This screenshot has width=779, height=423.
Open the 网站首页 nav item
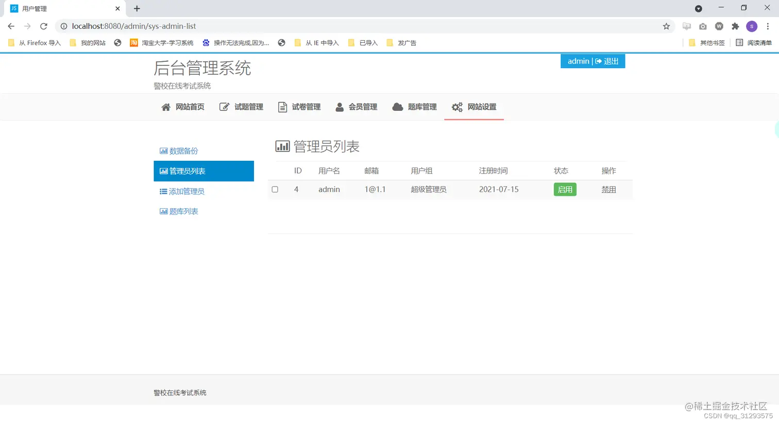[183, 107]
